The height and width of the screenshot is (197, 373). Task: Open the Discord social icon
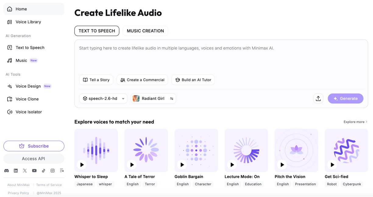click(x=6, y=171)
